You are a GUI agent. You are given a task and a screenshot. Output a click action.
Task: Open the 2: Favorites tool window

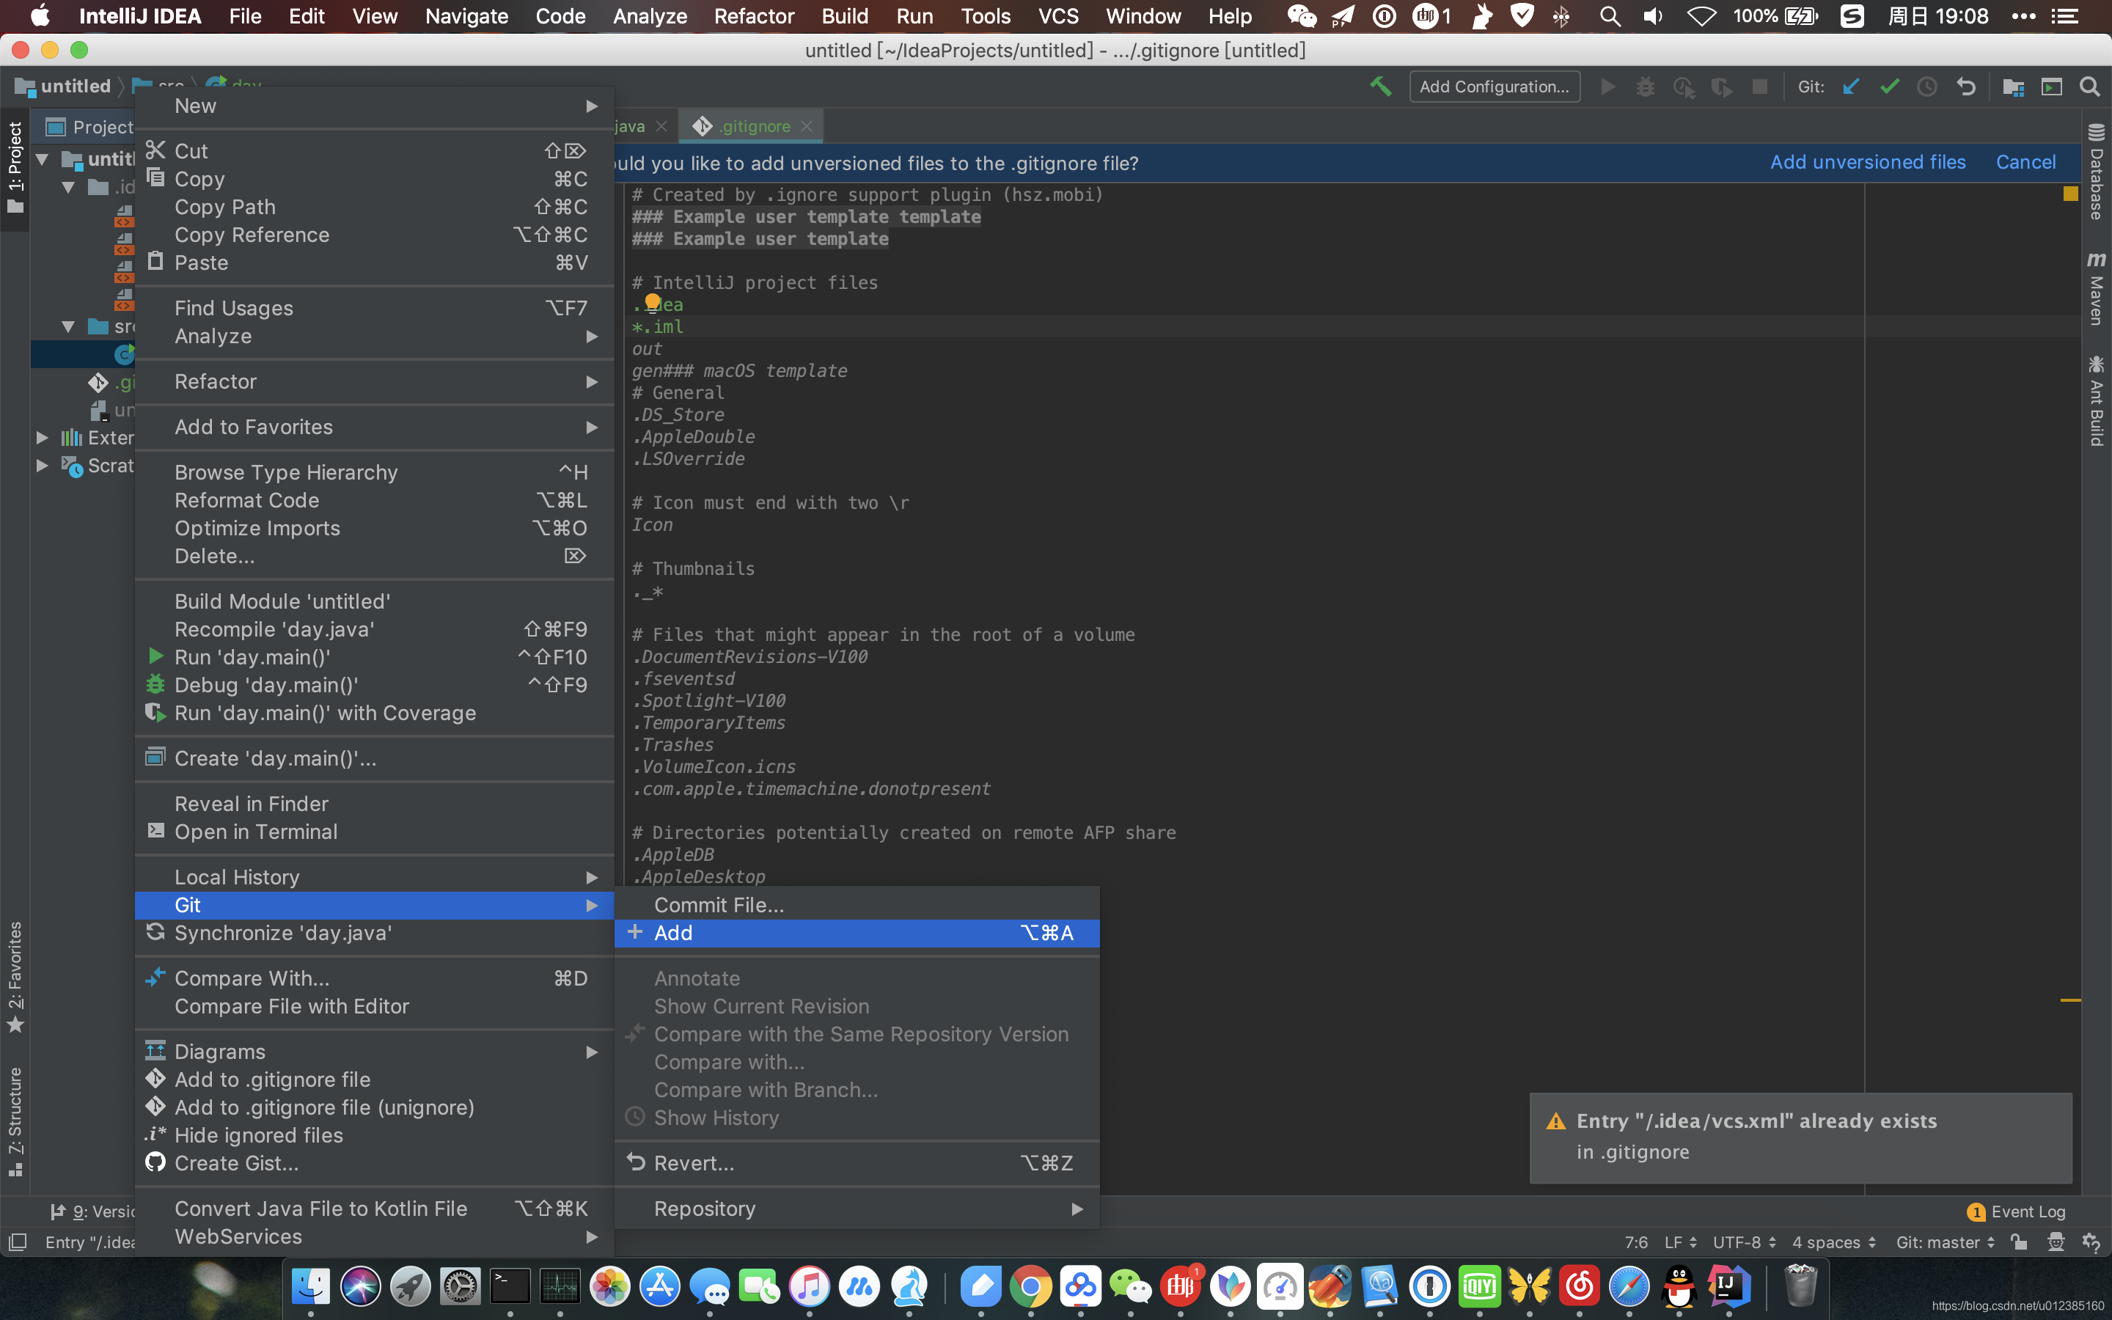[x=15, y=977]
